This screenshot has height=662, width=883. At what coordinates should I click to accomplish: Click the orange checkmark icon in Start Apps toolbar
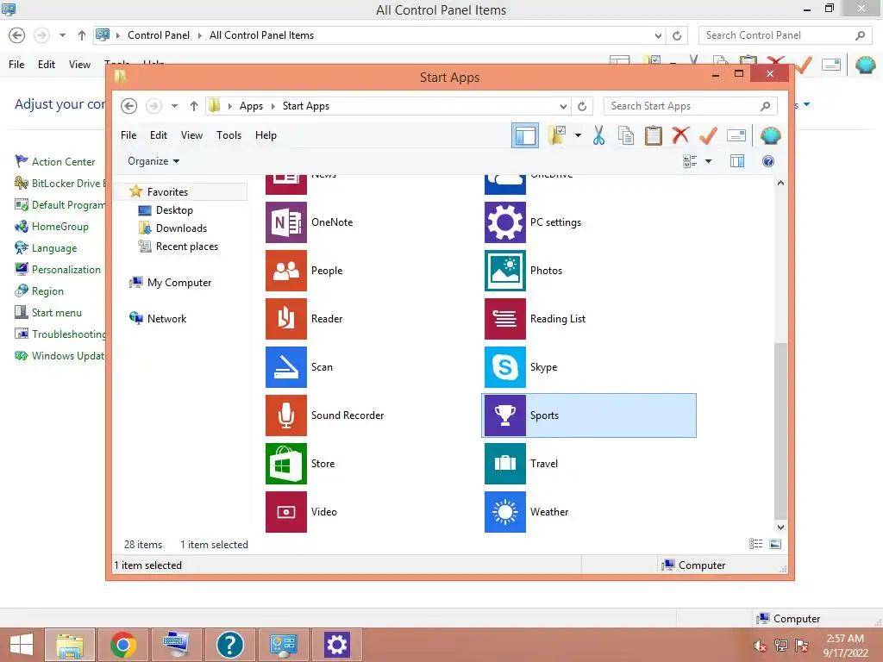click(x=708, y=135)
